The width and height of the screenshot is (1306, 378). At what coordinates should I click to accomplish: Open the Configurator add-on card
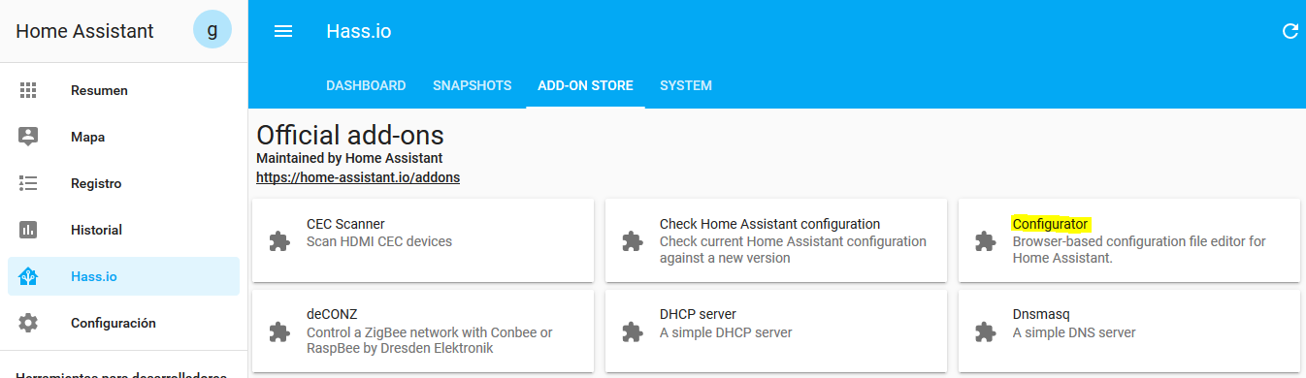[x=1129, y=240]
